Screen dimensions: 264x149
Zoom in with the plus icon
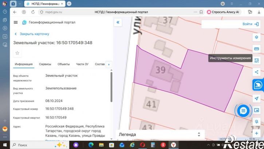tap(256, 133)
